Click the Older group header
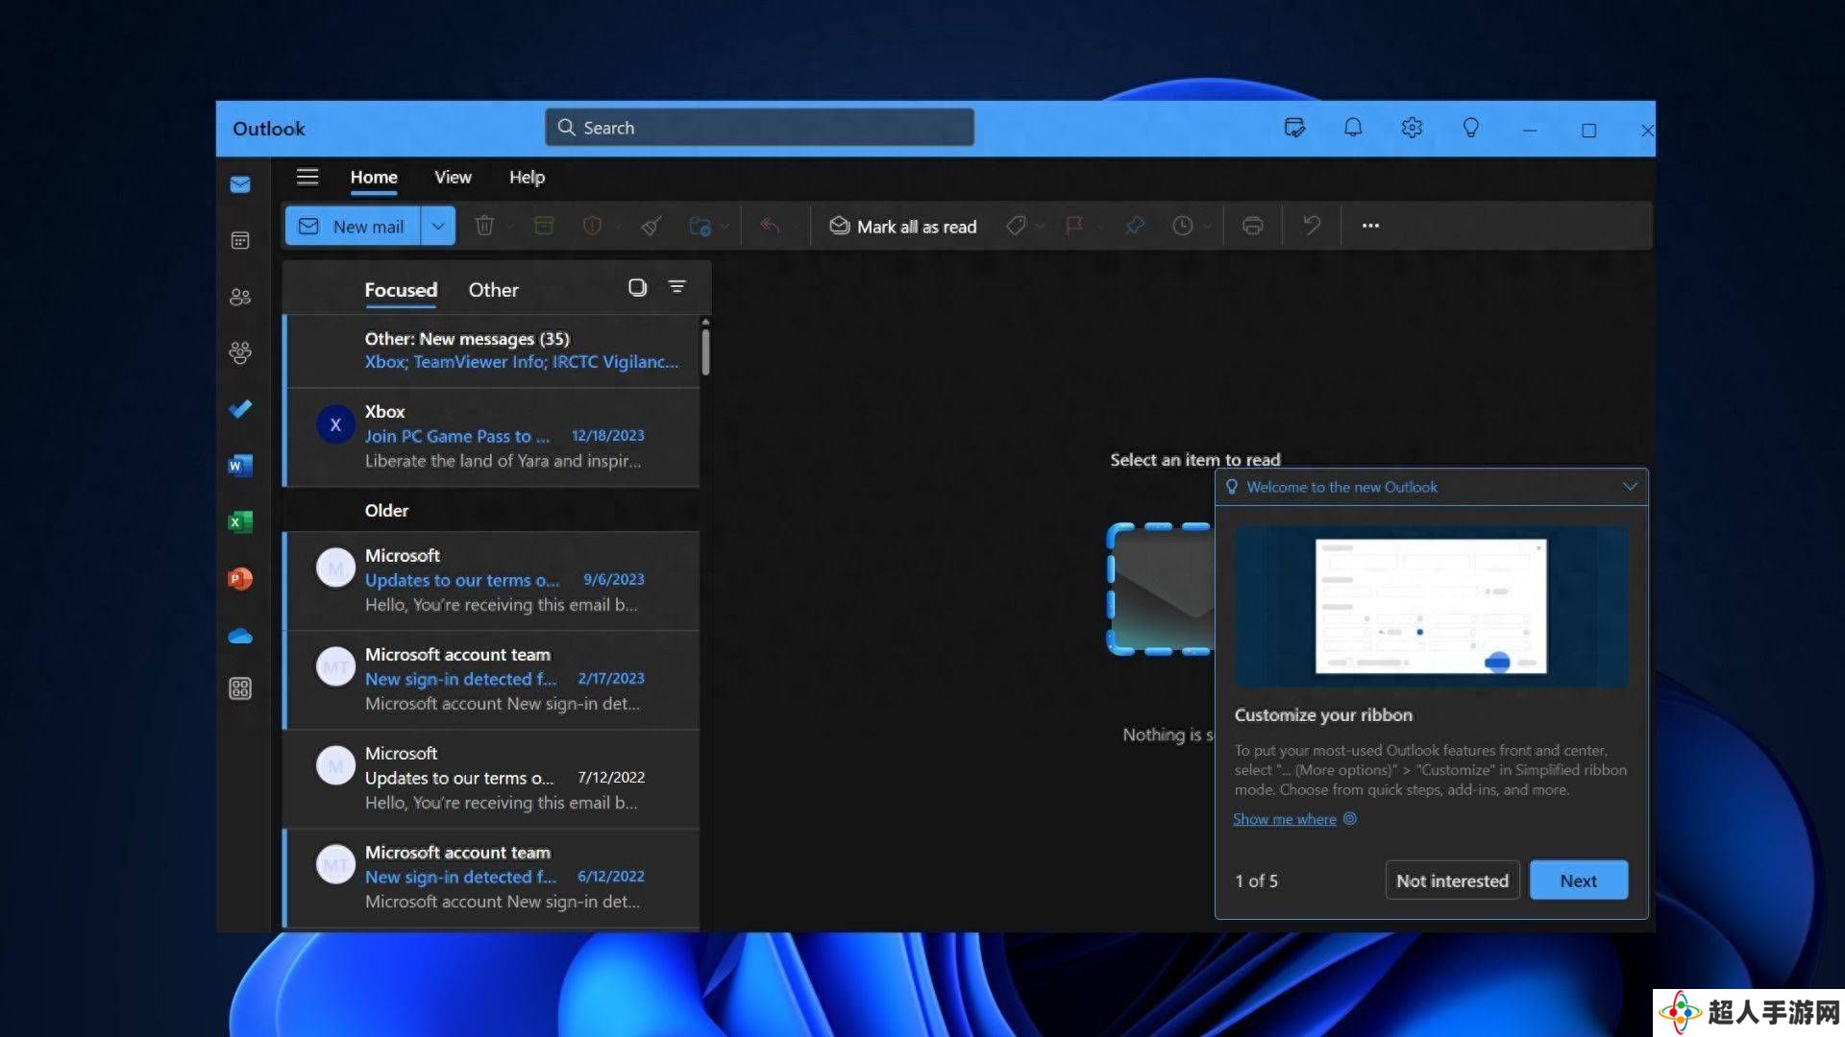This screenshot has height=1037, width=1845. pos(491,510)
